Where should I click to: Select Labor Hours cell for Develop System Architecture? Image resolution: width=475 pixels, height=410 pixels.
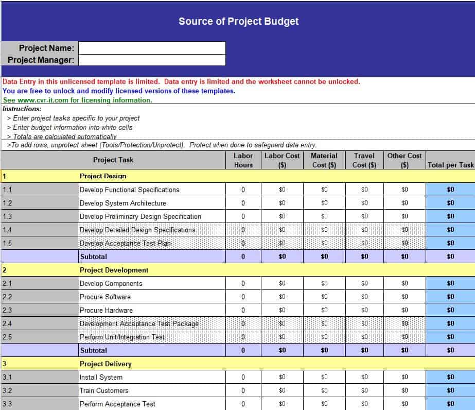click(243, 203)
